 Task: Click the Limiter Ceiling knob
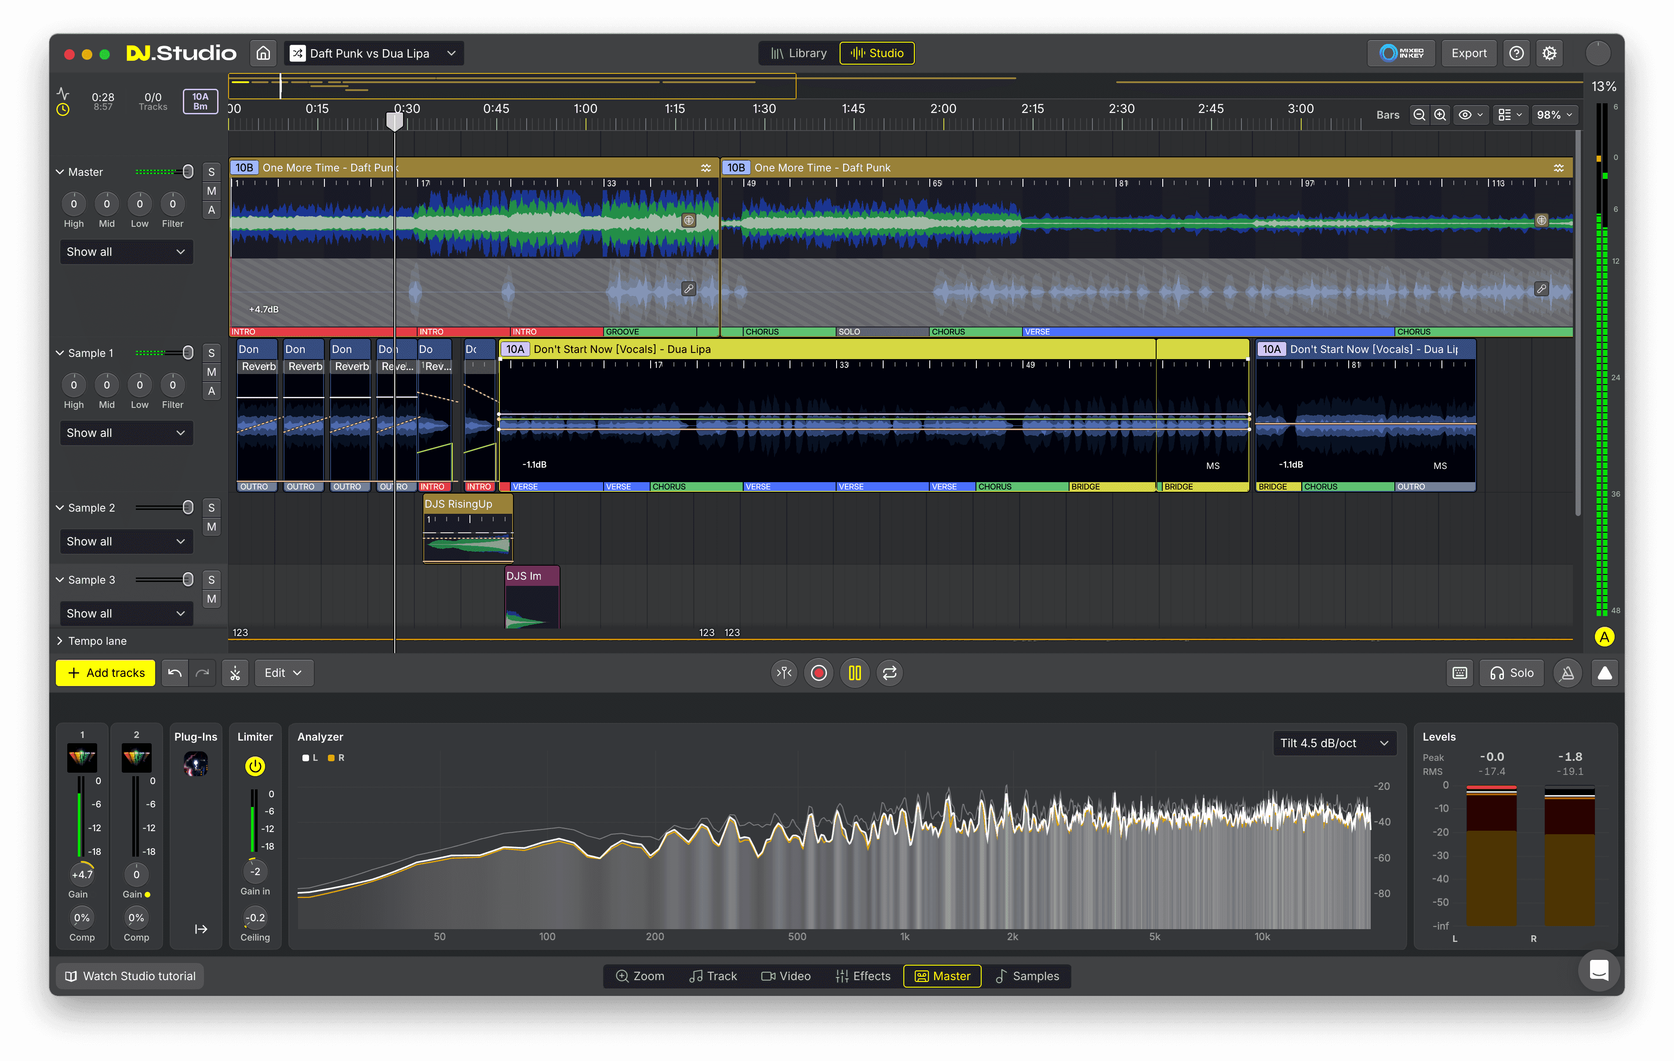tap(255, 917)
